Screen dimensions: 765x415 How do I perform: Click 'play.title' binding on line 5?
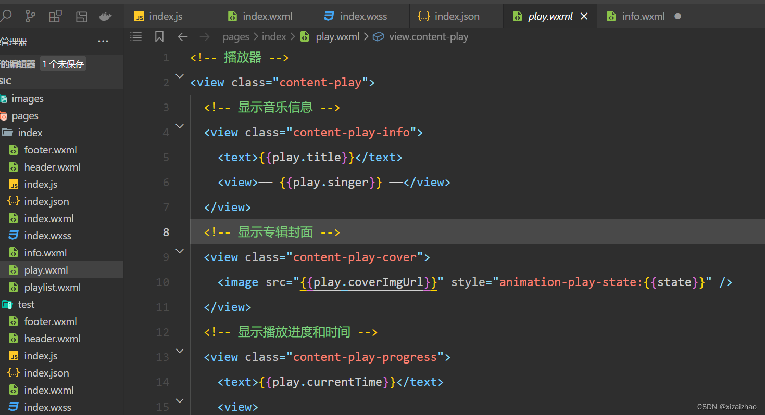click(307, 158)
